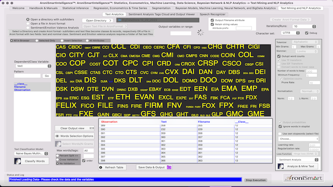
Task: Click the purple icon on Save Data & Output
Action: tap(169, 167)
